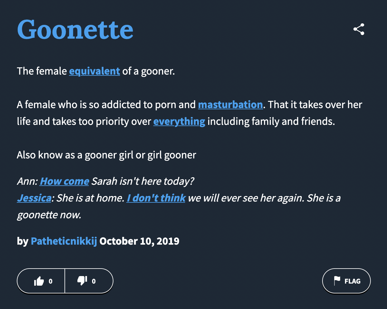Select the "Jessica" hyperlink

coord(34,198)
